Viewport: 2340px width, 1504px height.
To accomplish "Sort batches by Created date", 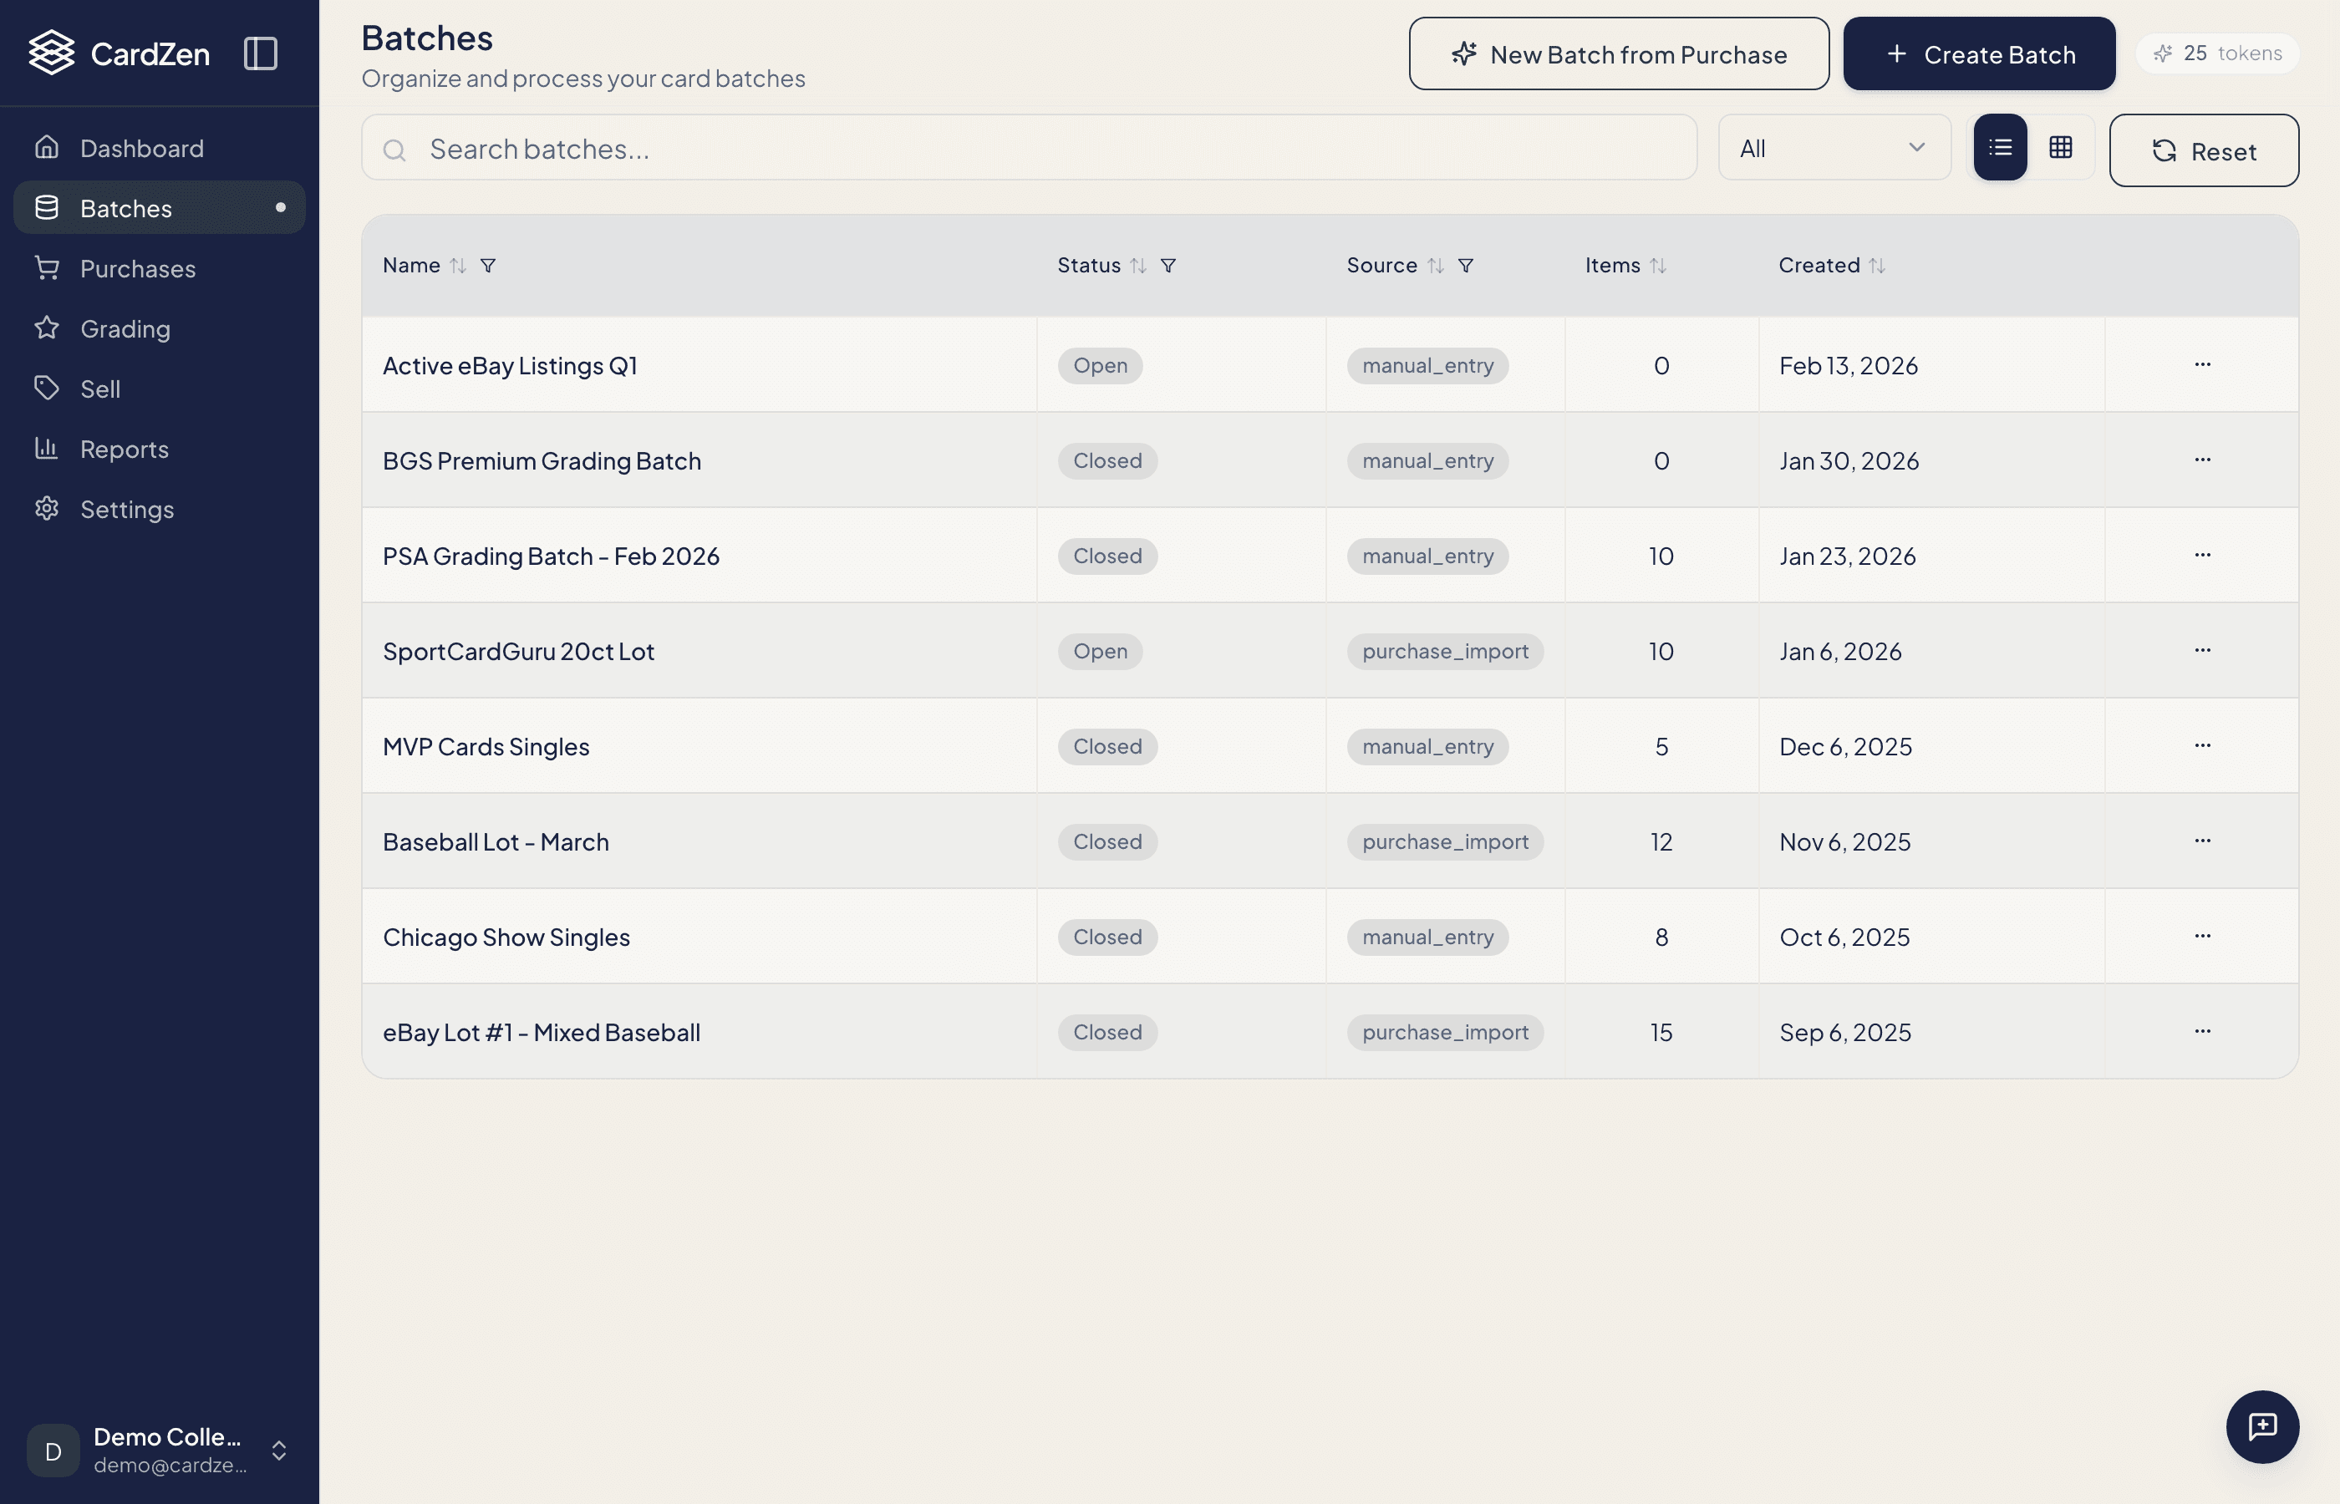I will 1876,266.
